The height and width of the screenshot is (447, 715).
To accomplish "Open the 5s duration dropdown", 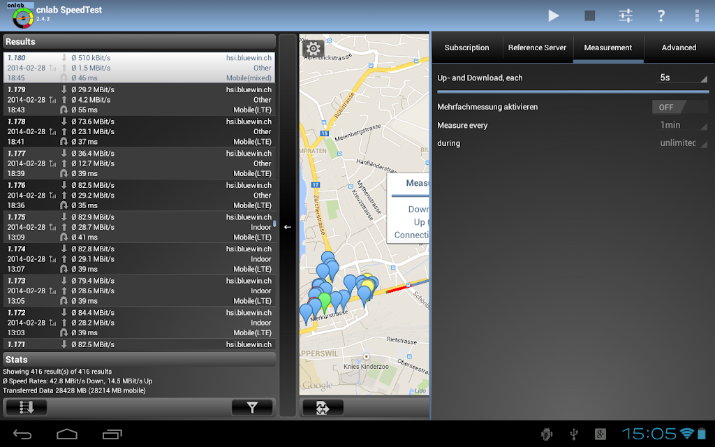I will (682, 78).
